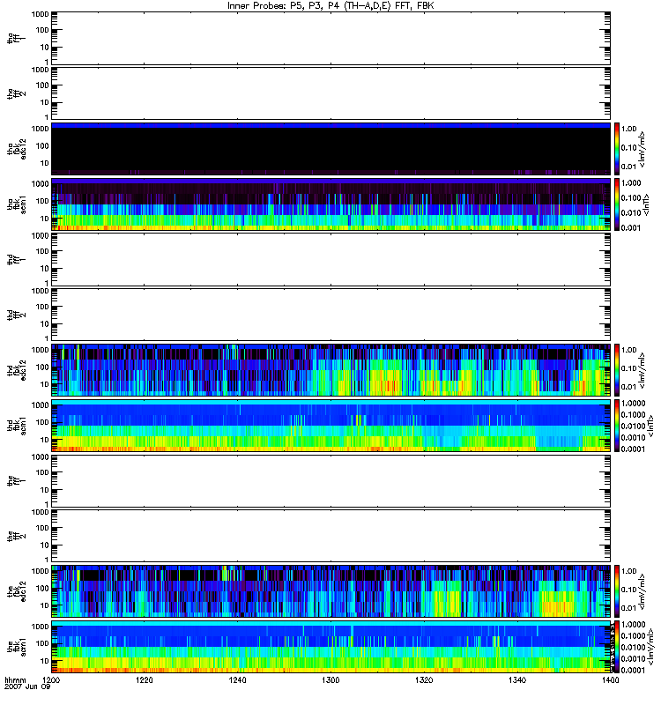Click the 1220 time axis label
The height and width of the screenshot is (705, 661).
[145, 680]
